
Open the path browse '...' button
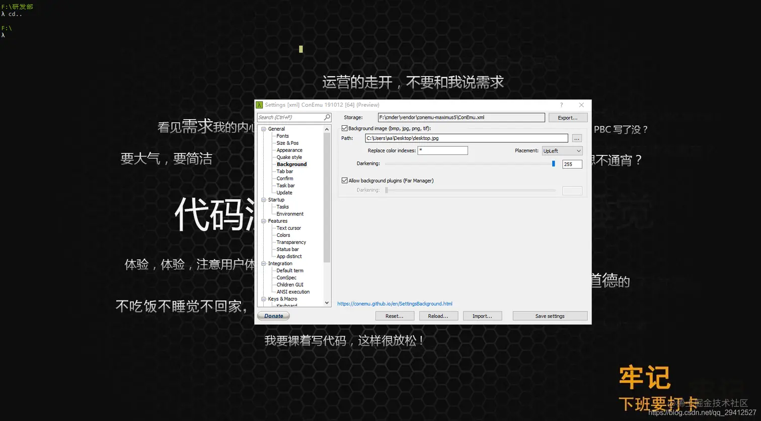point(577,138)
